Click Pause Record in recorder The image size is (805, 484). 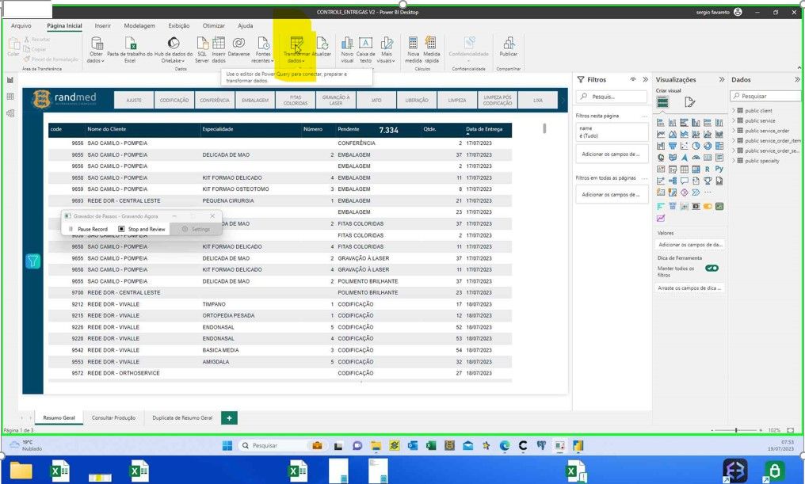88,229
